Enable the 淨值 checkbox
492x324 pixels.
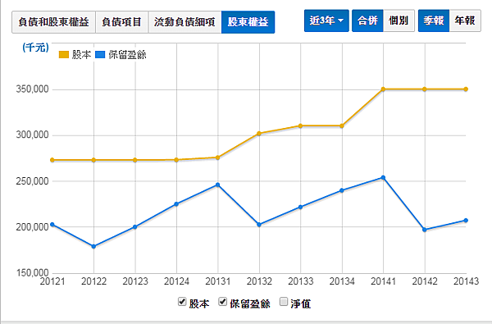[284, 302]
